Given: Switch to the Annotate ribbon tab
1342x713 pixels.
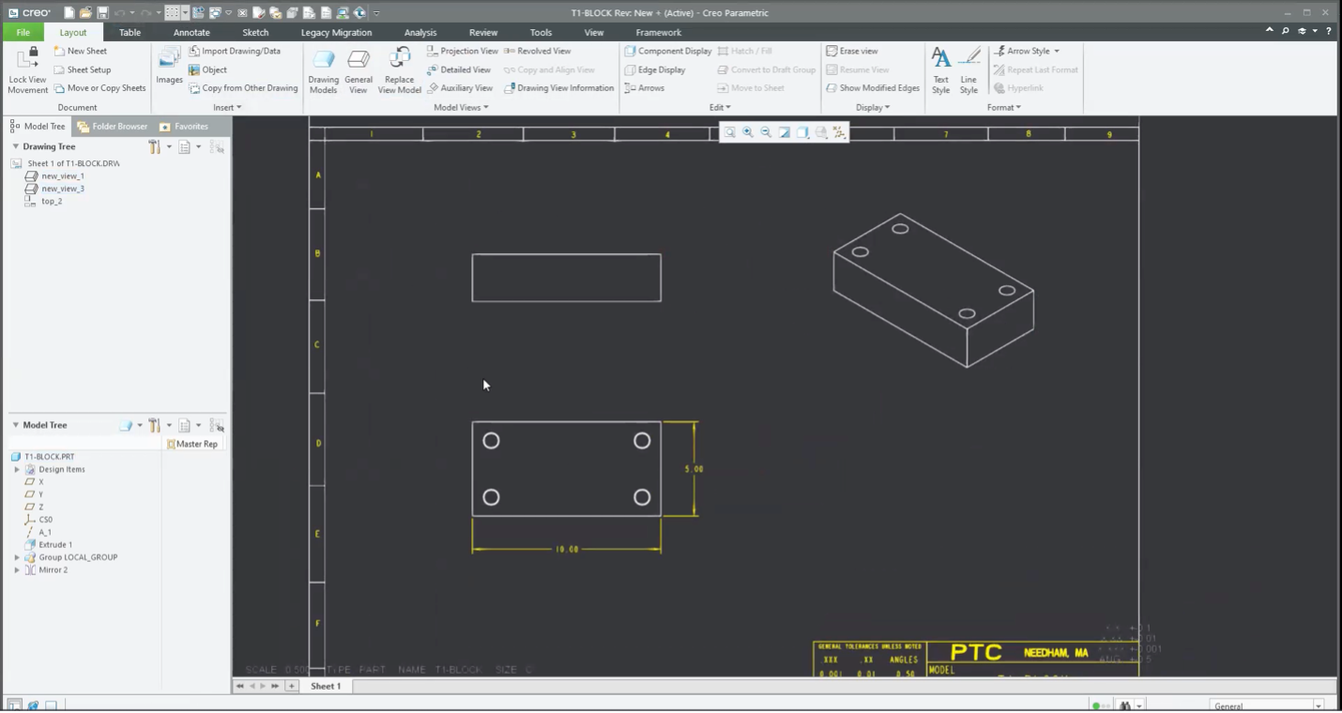Looking at the screenshot, I should tap(191, 32).
